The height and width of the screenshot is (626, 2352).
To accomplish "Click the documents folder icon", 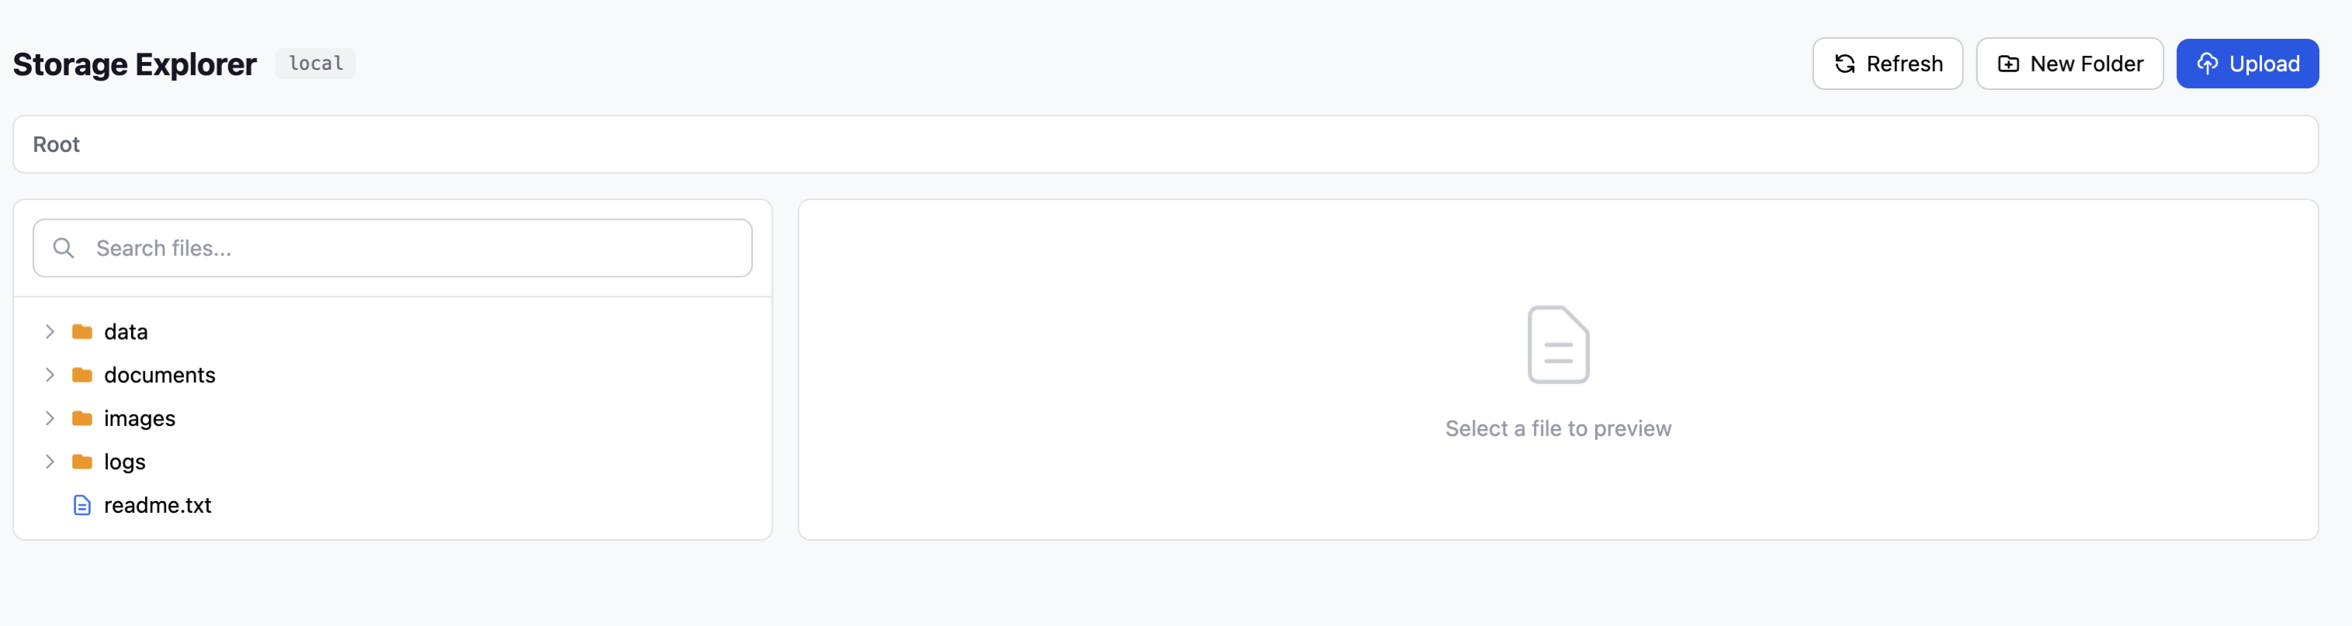I will (x=82, y=375).
